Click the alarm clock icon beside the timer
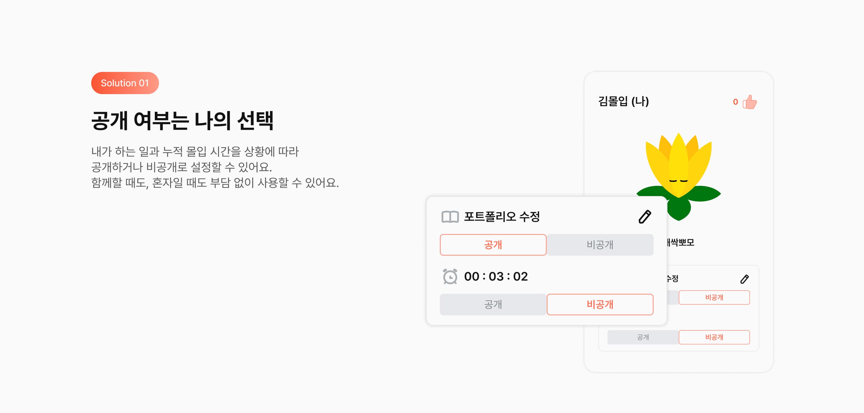Image resolution: width=864 pixels, height=413 pixels. tap(450, 276)
